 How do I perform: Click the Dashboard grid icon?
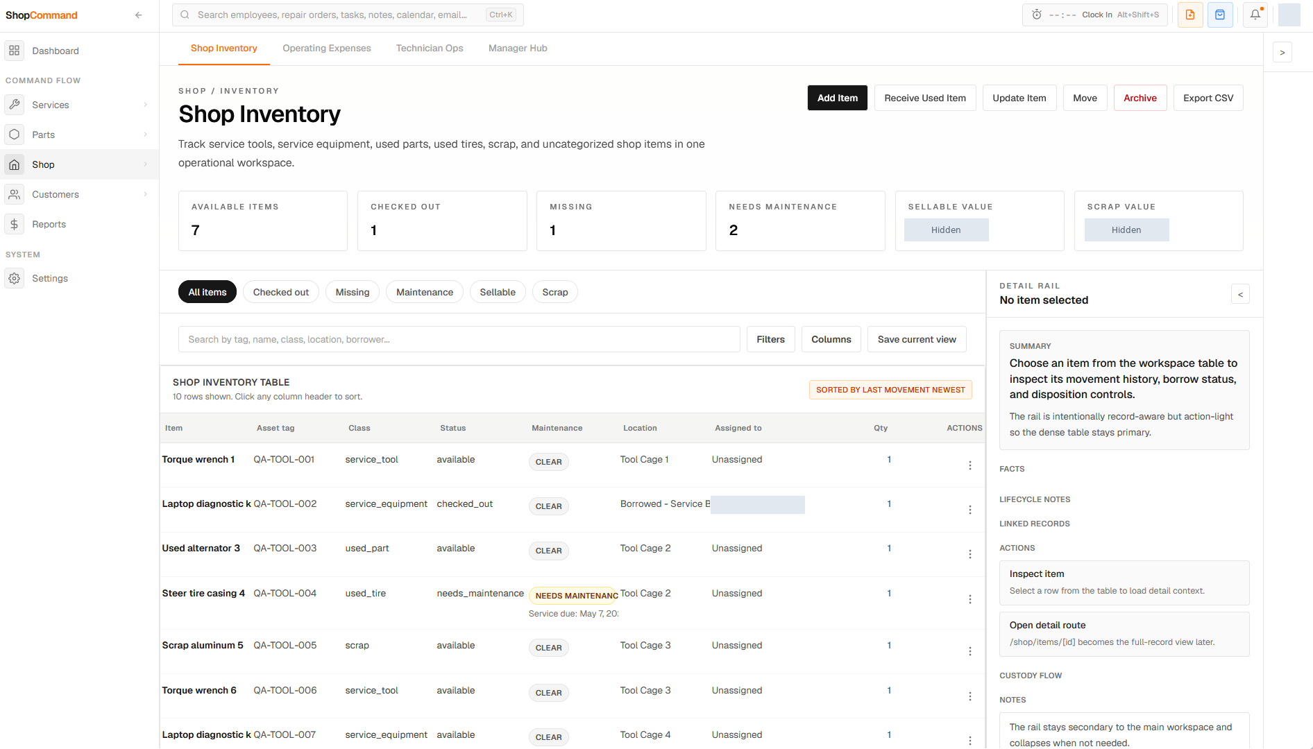click(14, 51)
